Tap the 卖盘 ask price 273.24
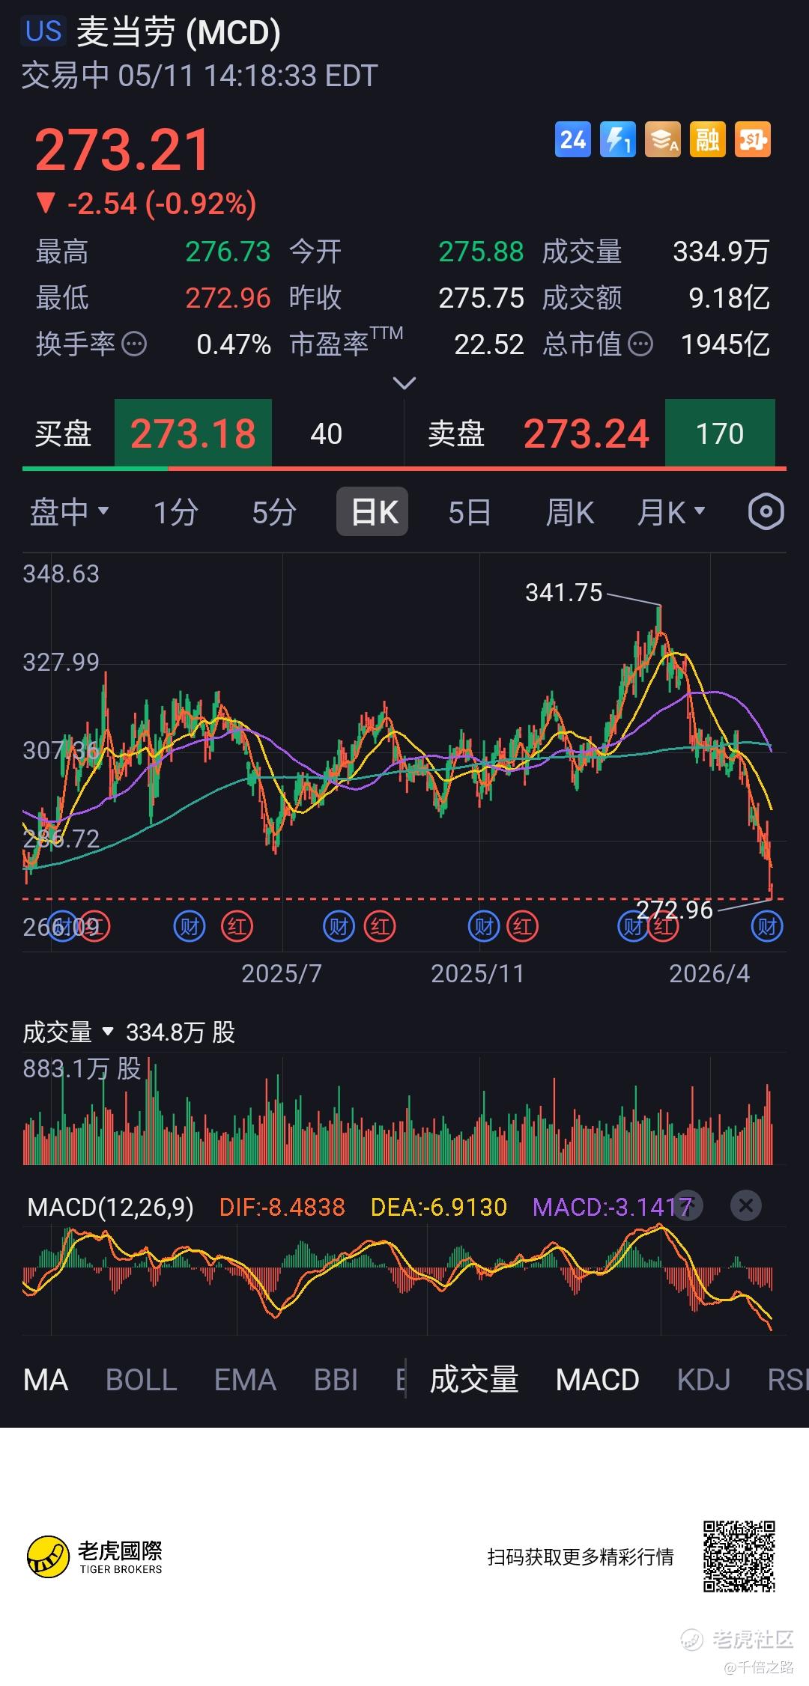809x1686 pixels. (x=586, y=433)
